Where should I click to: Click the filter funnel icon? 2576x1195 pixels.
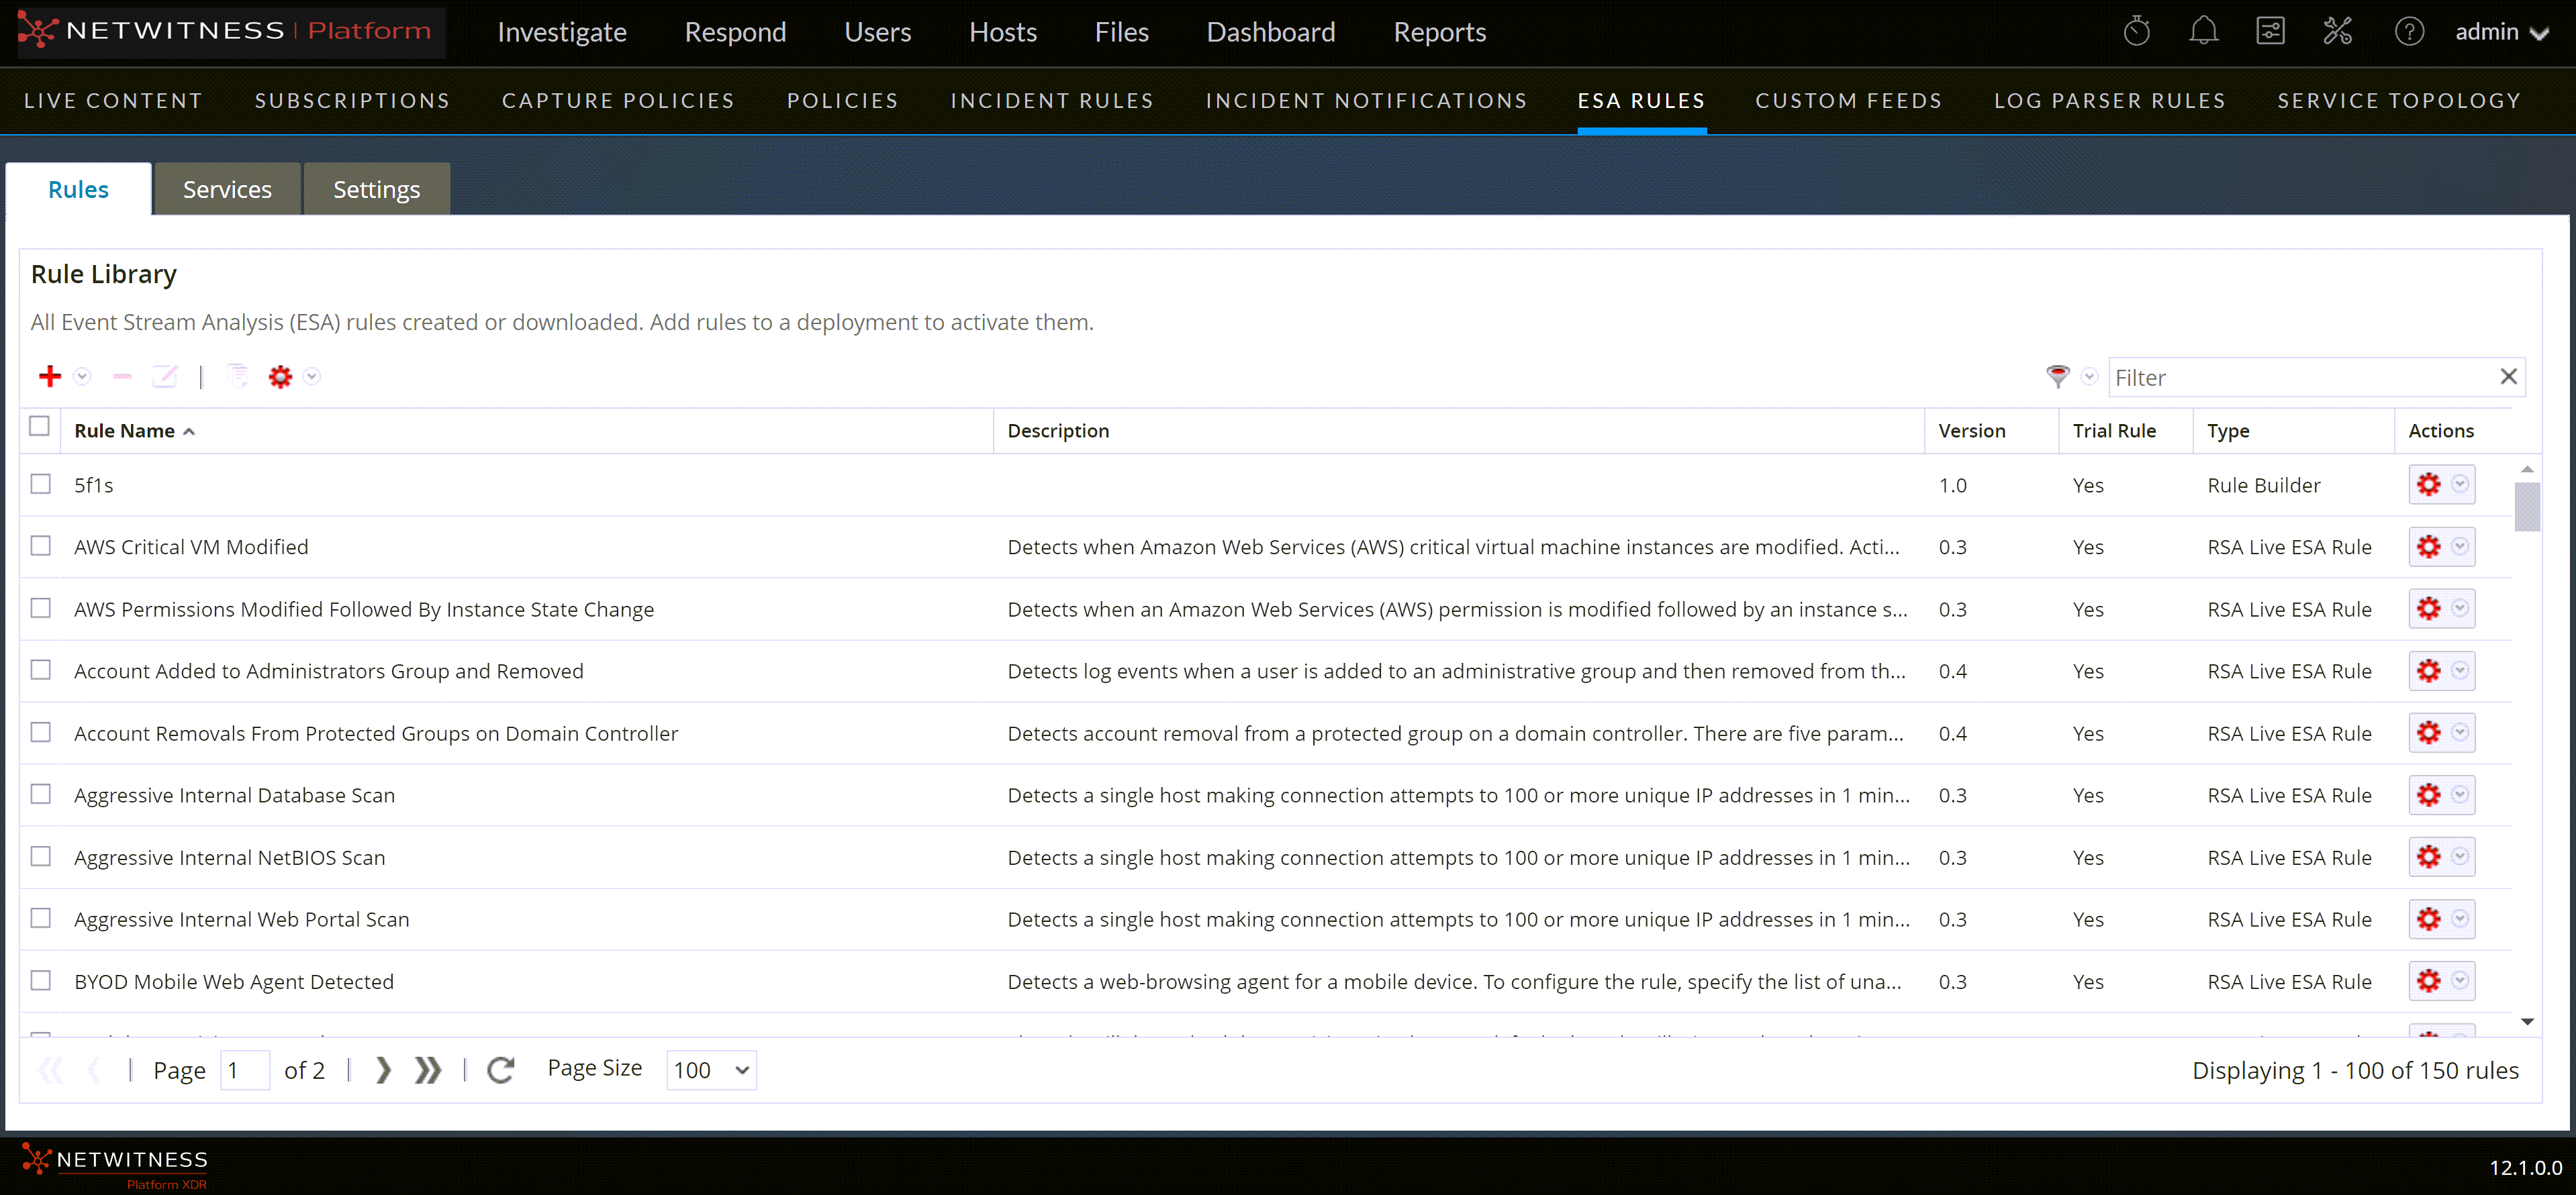[x=2057, y=376]
